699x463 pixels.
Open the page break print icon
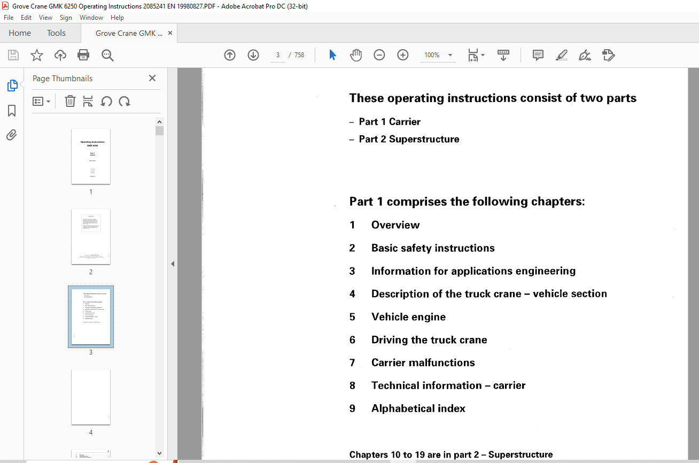(88, 101)
